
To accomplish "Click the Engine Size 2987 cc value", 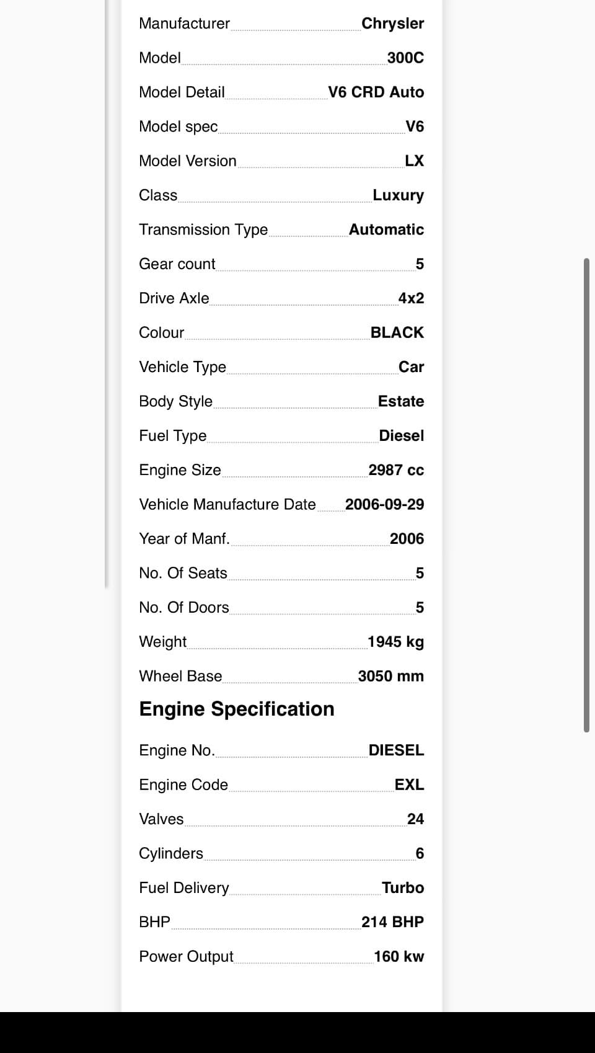I will pyautogui.click(x=397, y=470).
